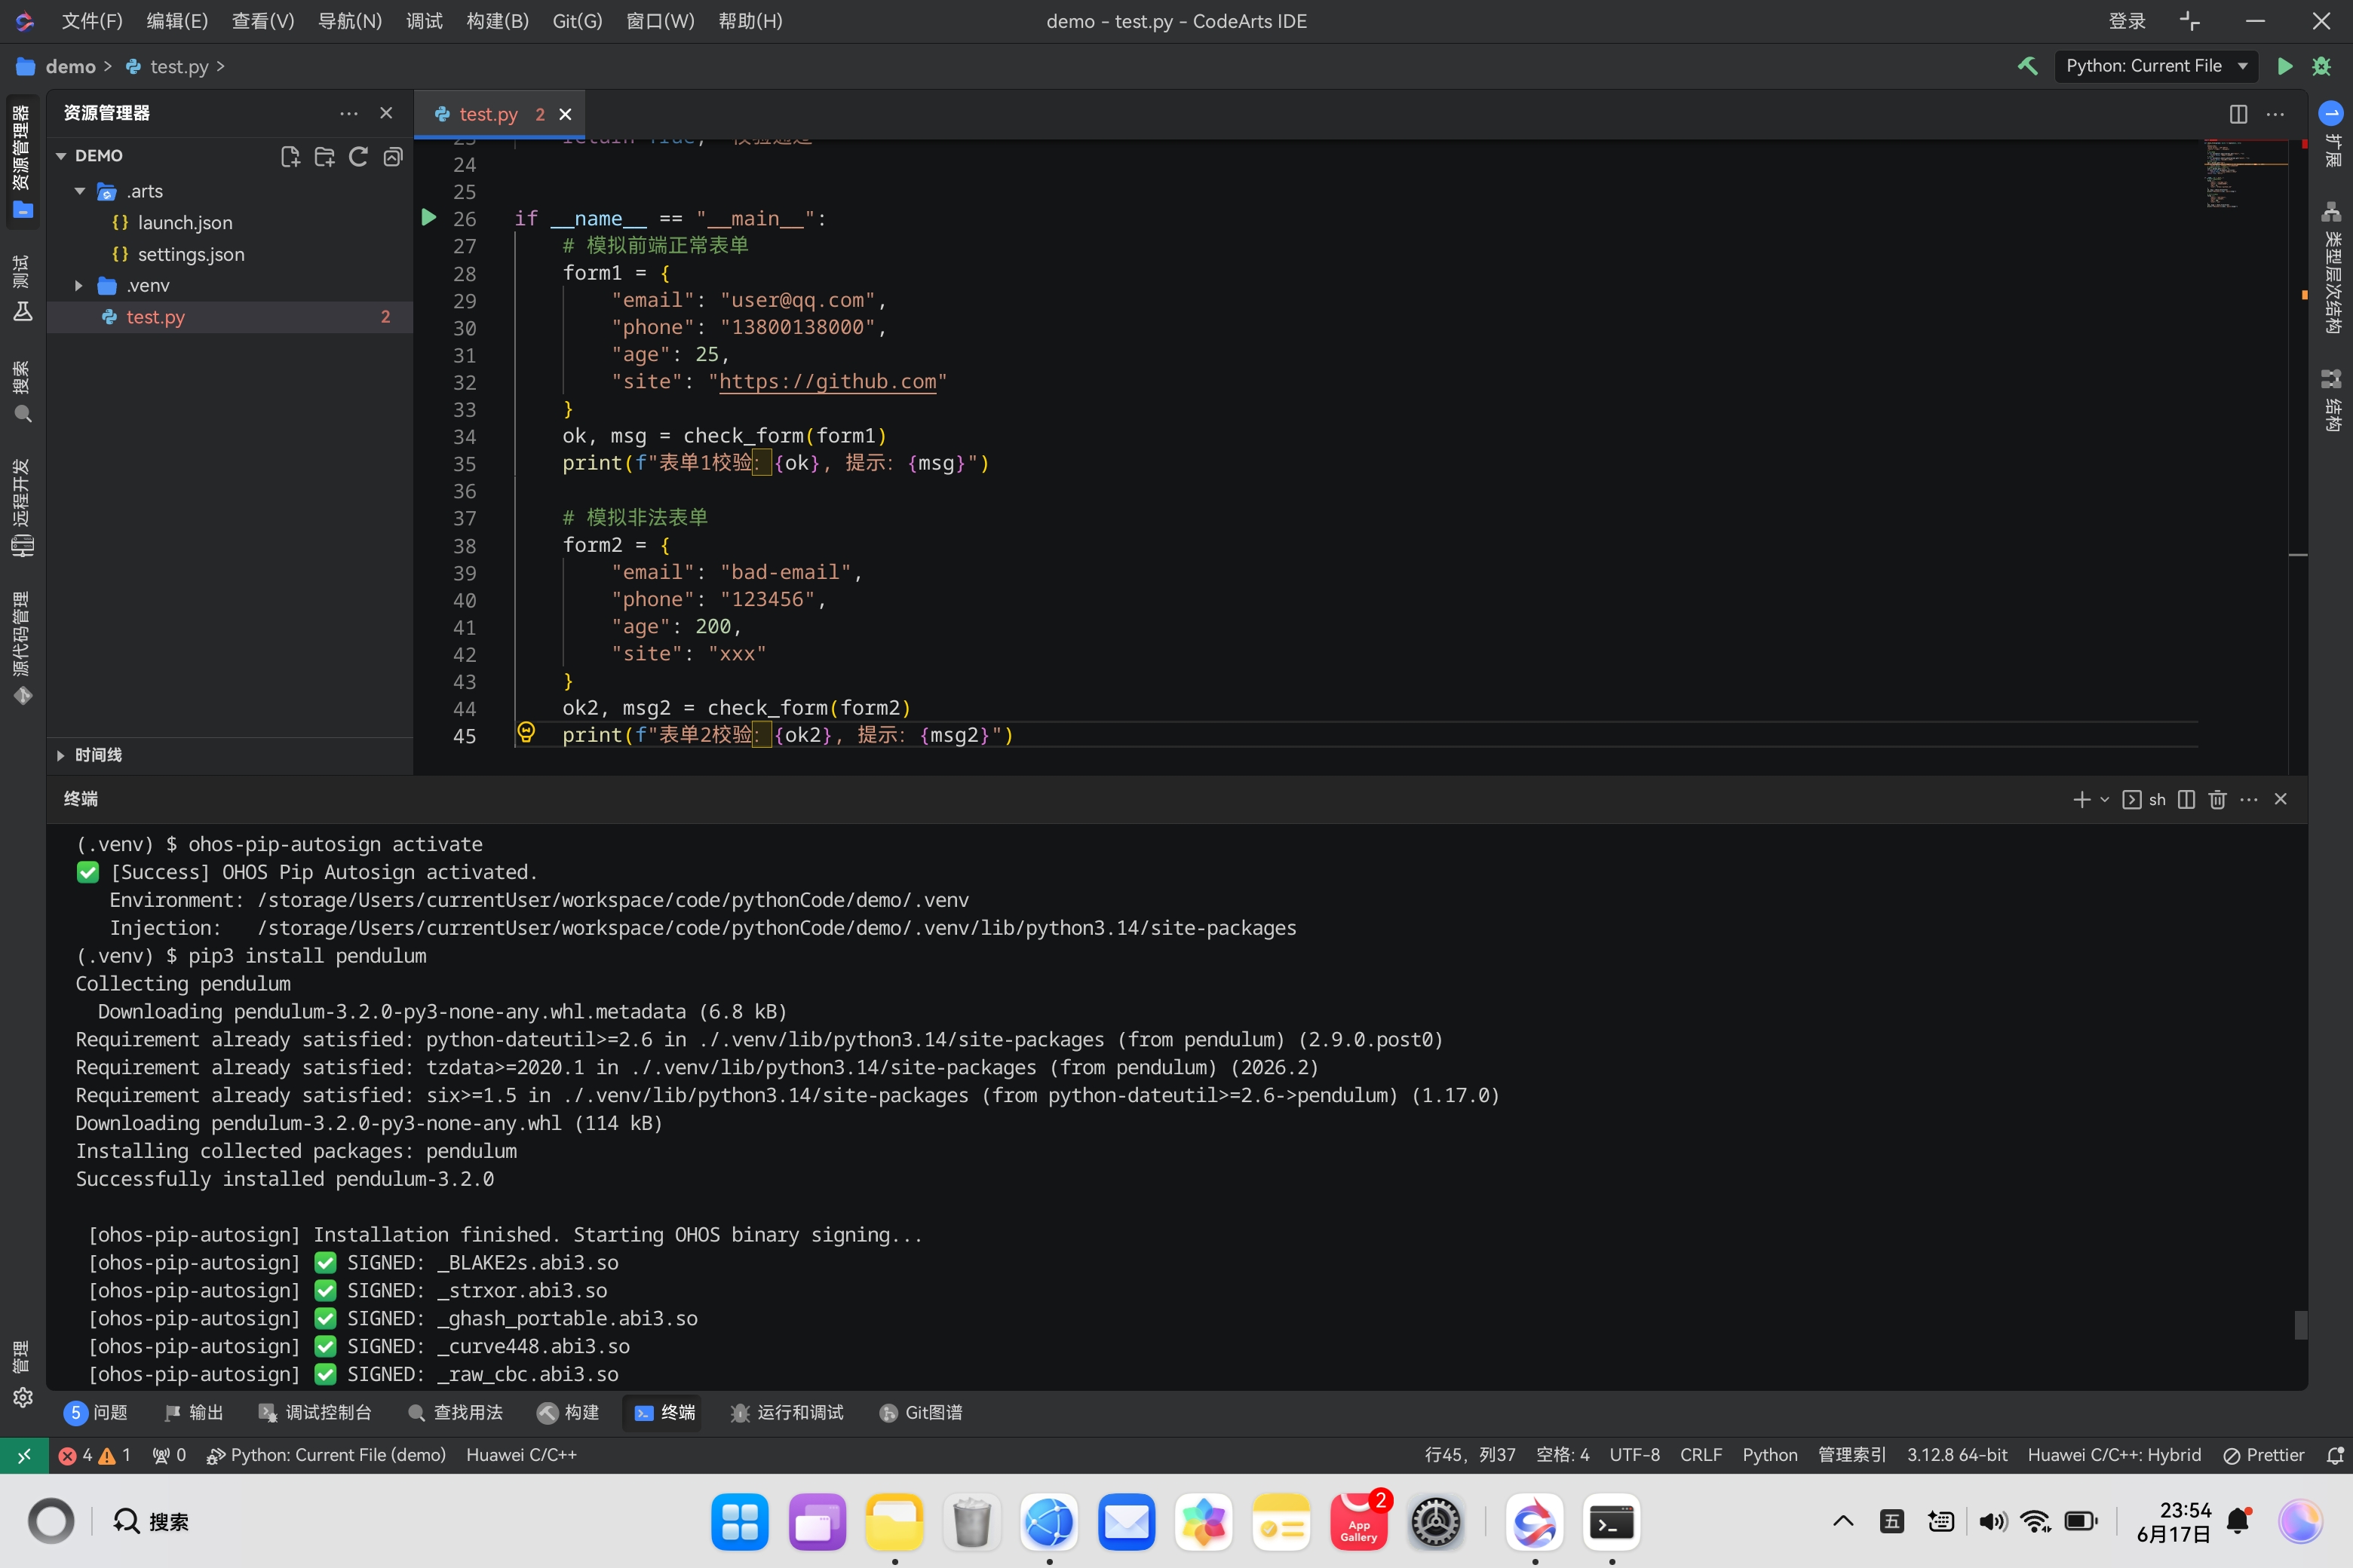Click the 登录 login button
This screenshot has height=1568, width=2353.
tap(2127, 21)
